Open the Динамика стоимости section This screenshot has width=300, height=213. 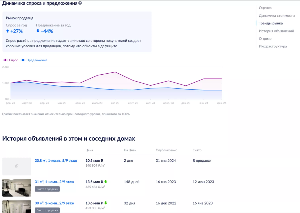(277, 15)
